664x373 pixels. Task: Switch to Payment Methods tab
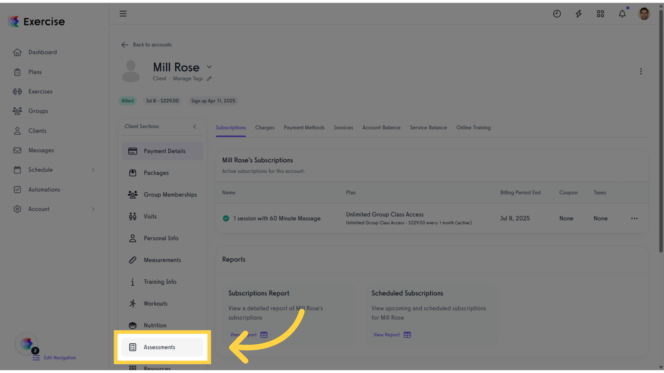tap(304, 128)
